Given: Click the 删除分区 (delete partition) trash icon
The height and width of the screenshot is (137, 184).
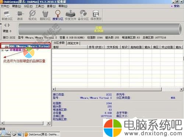Looking at the screenshot, I should pos(45,15).
